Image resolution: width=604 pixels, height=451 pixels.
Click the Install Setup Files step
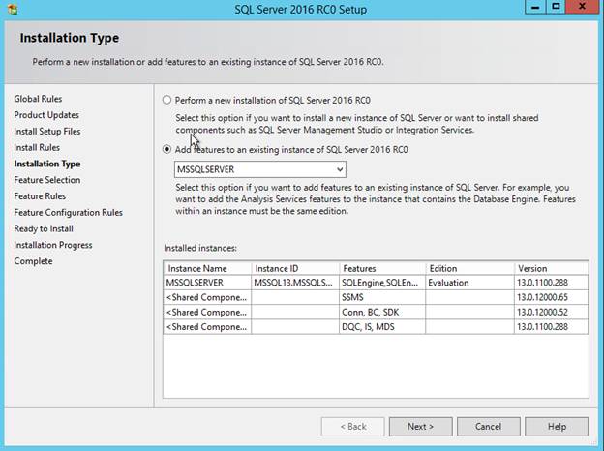point(47,132)
